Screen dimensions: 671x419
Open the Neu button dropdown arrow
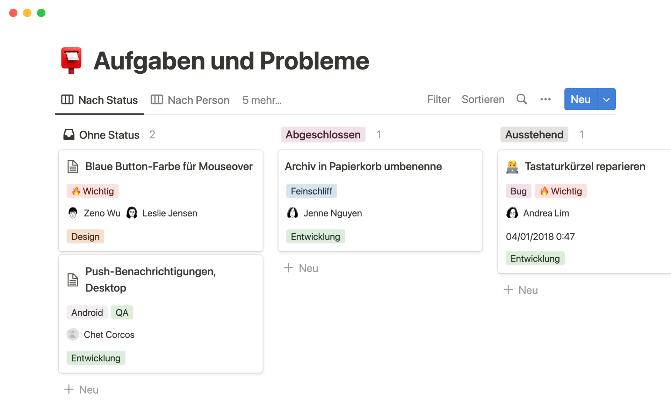coord(606,99)
